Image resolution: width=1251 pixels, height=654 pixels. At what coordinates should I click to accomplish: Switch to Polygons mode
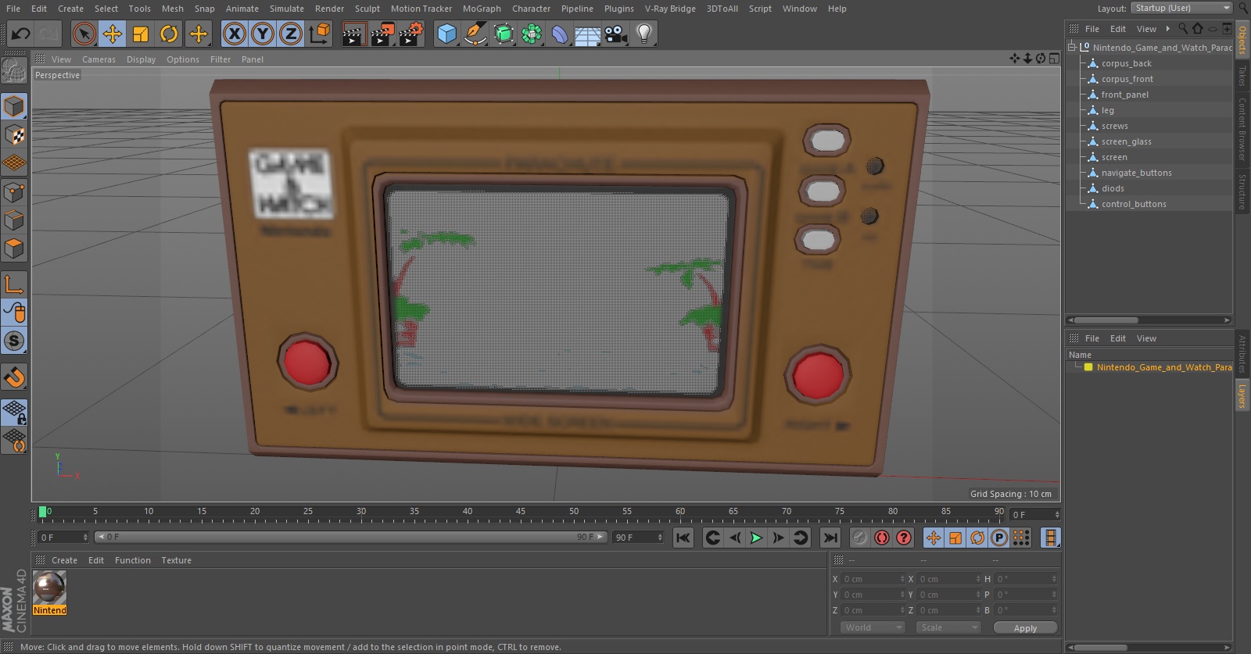tap(14, 249)
